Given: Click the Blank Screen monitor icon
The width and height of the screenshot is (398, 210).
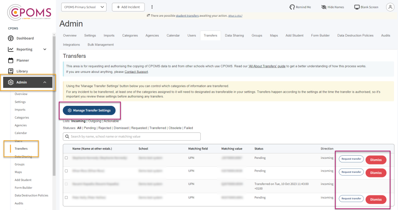Looking at the screenshot, I should coord(357,7).
